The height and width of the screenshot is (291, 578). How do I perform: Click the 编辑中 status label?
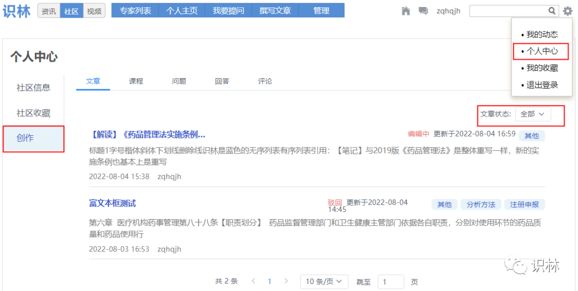coord(419,134)
